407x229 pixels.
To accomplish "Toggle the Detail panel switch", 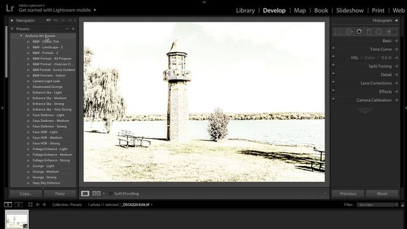I will pos(333,74).
